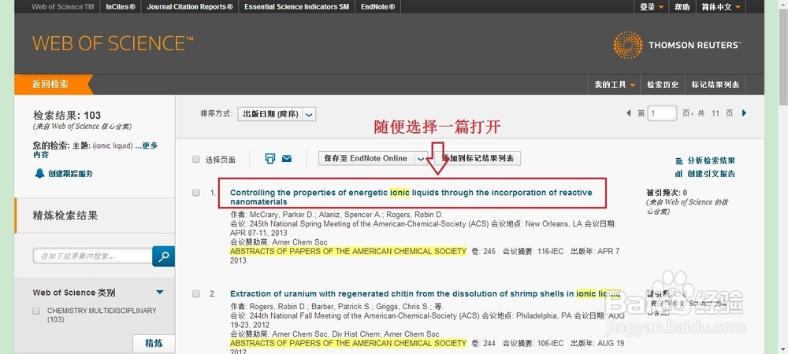This screenshot has height=354, width=788.
Task: Click 添加到标记结果列表 button
Action: pos(478,158)
